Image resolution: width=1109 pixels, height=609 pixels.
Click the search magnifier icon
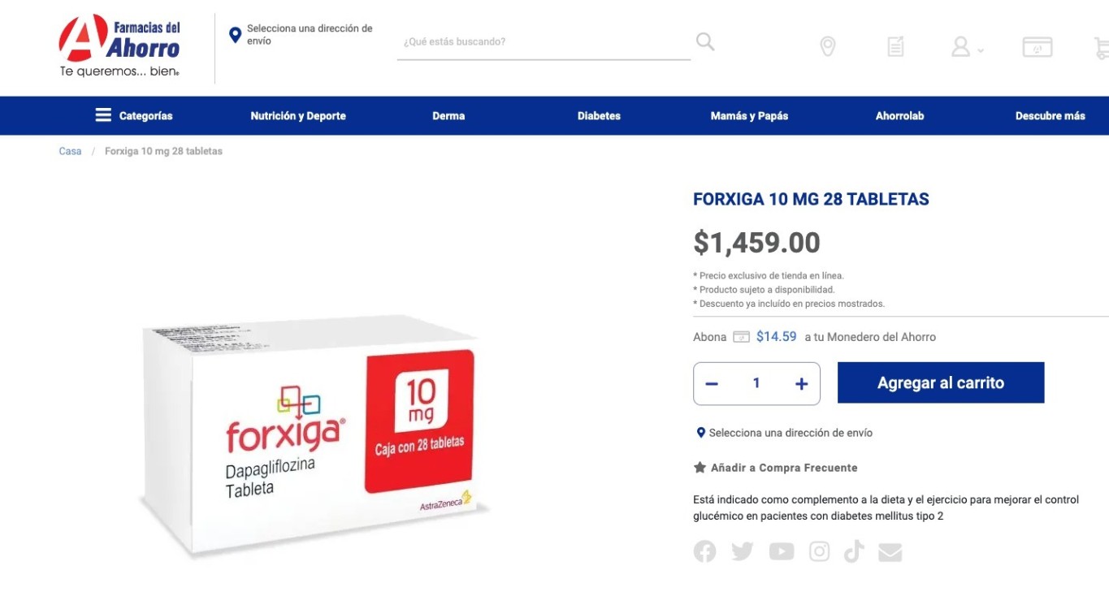point(705,41)
